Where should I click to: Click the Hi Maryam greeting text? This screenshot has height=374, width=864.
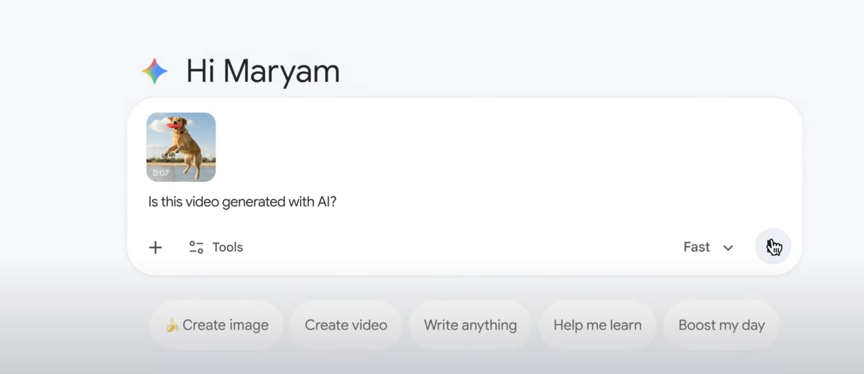click(x=263, y=71)
